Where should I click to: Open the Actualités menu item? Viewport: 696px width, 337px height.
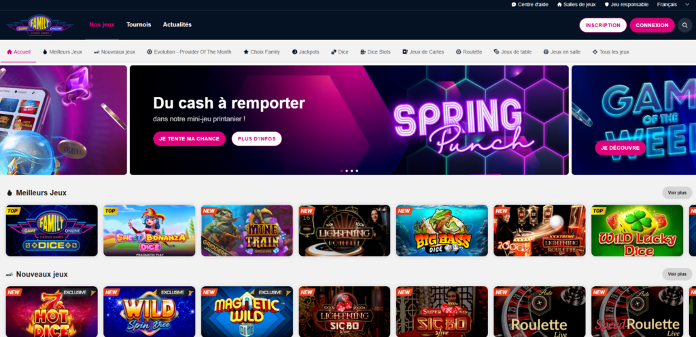click(x=177, y=25)
